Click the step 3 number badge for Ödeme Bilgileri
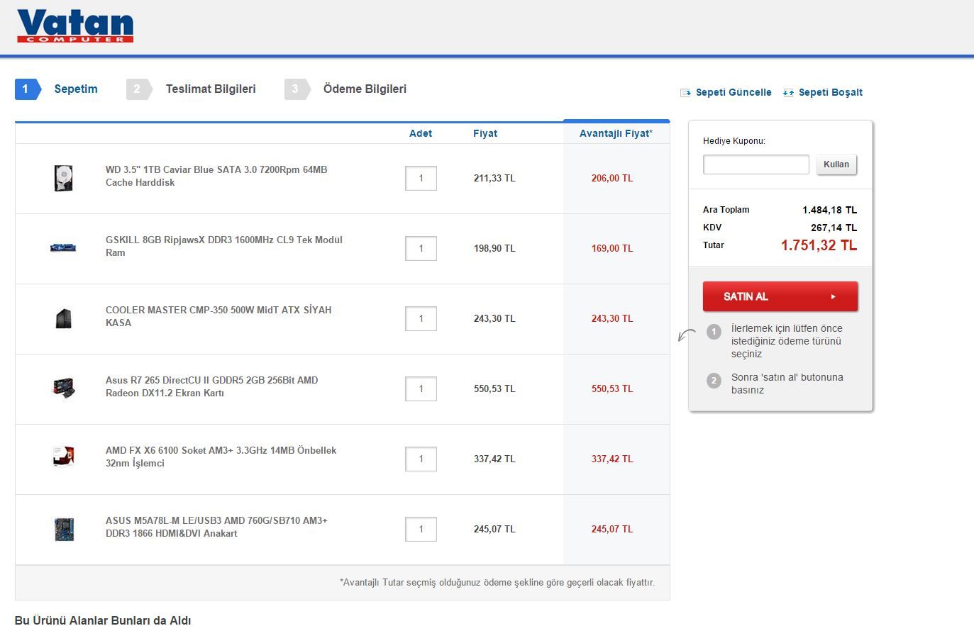Viewport: 974px width, 626px height. [298, 89]
